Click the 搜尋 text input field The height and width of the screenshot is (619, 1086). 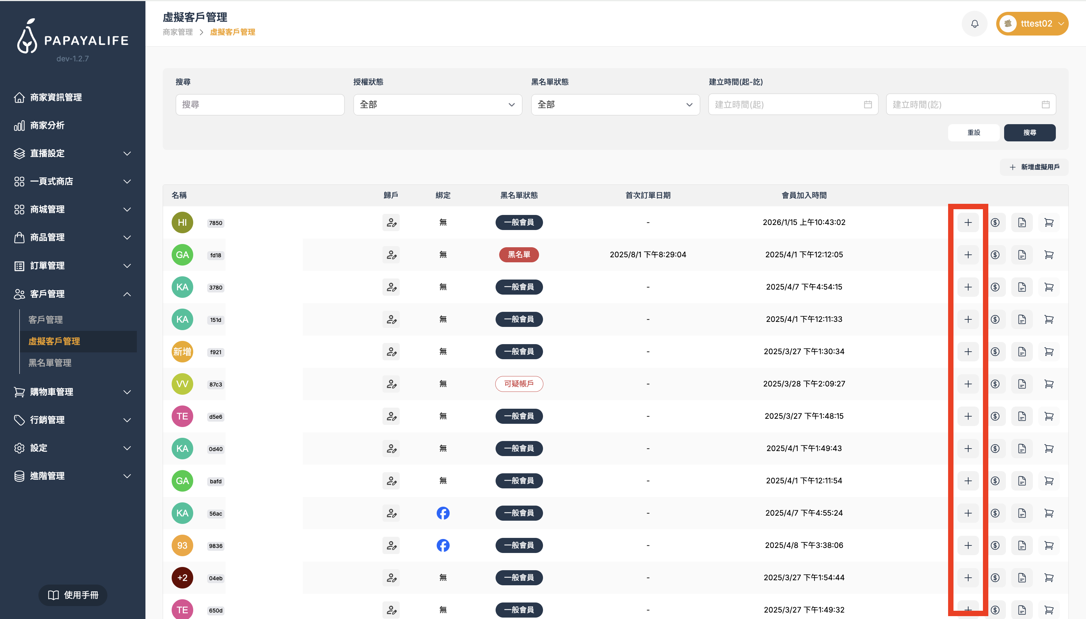[x=260, y=104]
